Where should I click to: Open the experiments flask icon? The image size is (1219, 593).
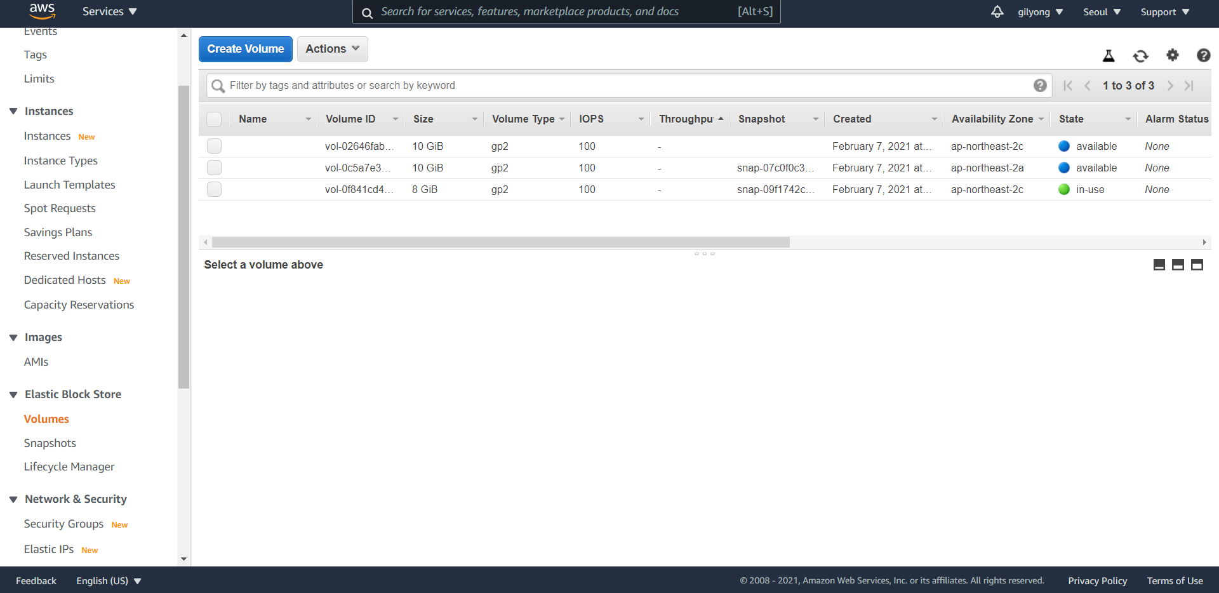(x=1109, y=56)
